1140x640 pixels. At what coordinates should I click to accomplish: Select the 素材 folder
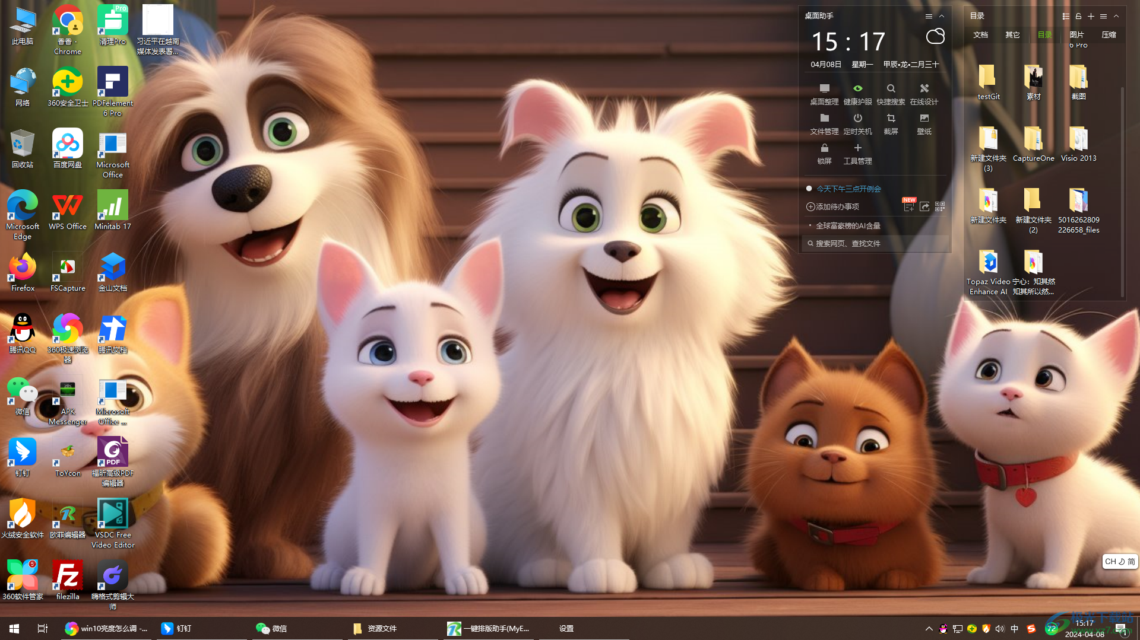tap(1033, 82)
